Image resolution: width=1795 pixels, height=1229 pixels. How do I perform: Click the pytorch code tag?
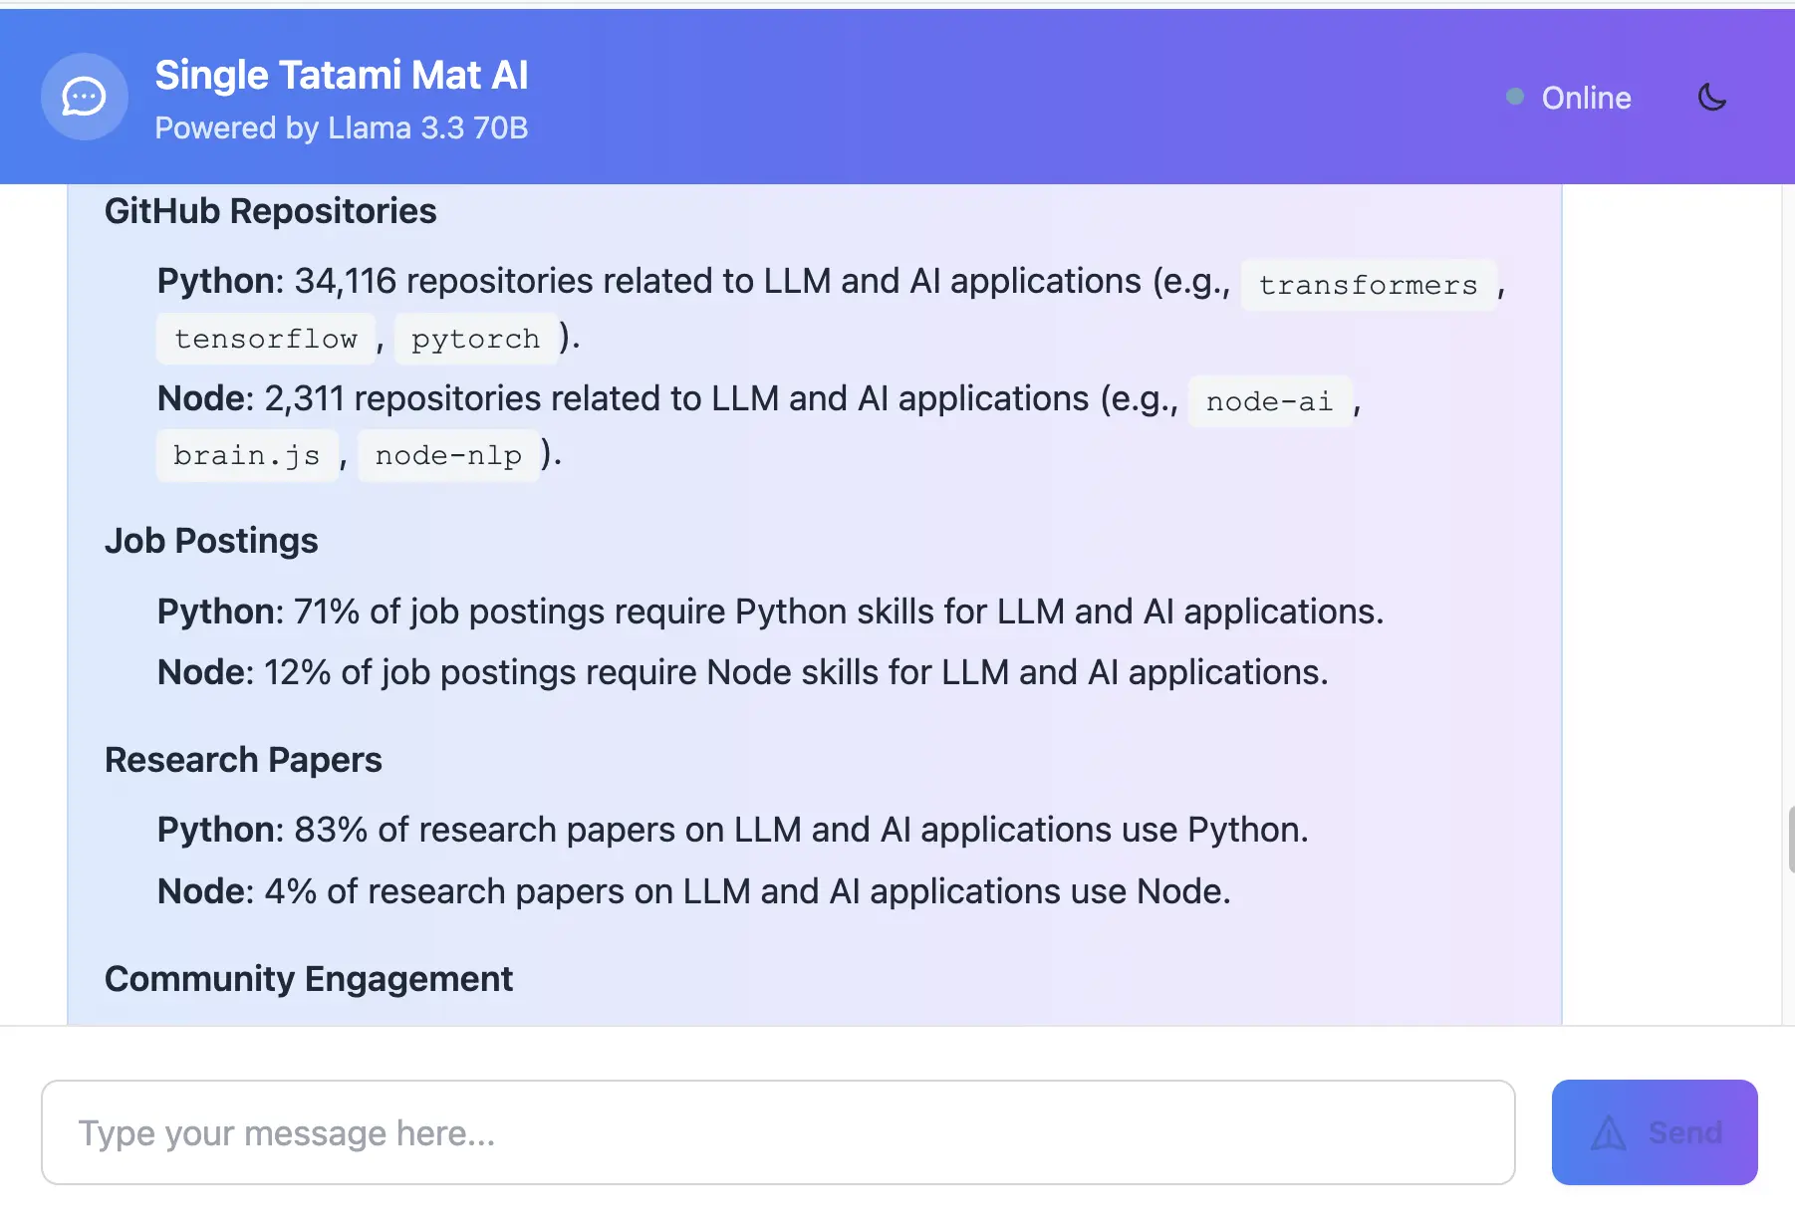476,339
